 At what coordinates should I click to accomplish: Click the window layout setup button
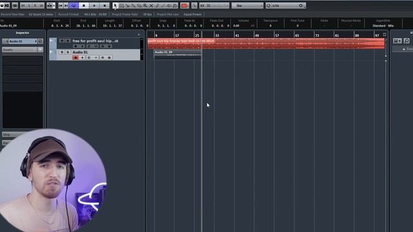[x=7, y=6]
